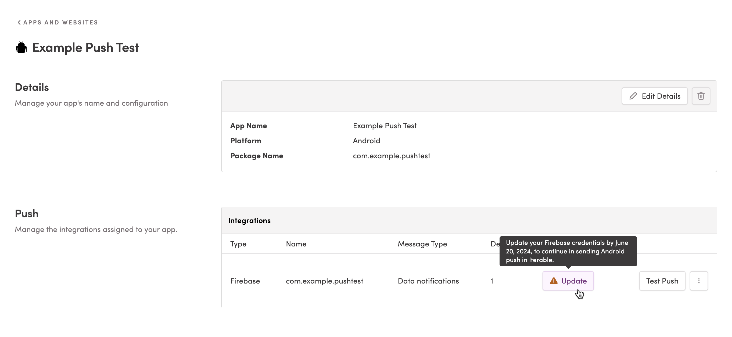Click the Data notifications cell
This screenshot has width=732, height=337.
[x=428, y=281]
